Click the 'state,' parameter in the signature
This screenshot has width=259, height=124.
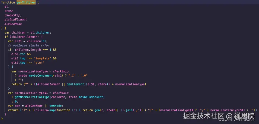(10, 11)
